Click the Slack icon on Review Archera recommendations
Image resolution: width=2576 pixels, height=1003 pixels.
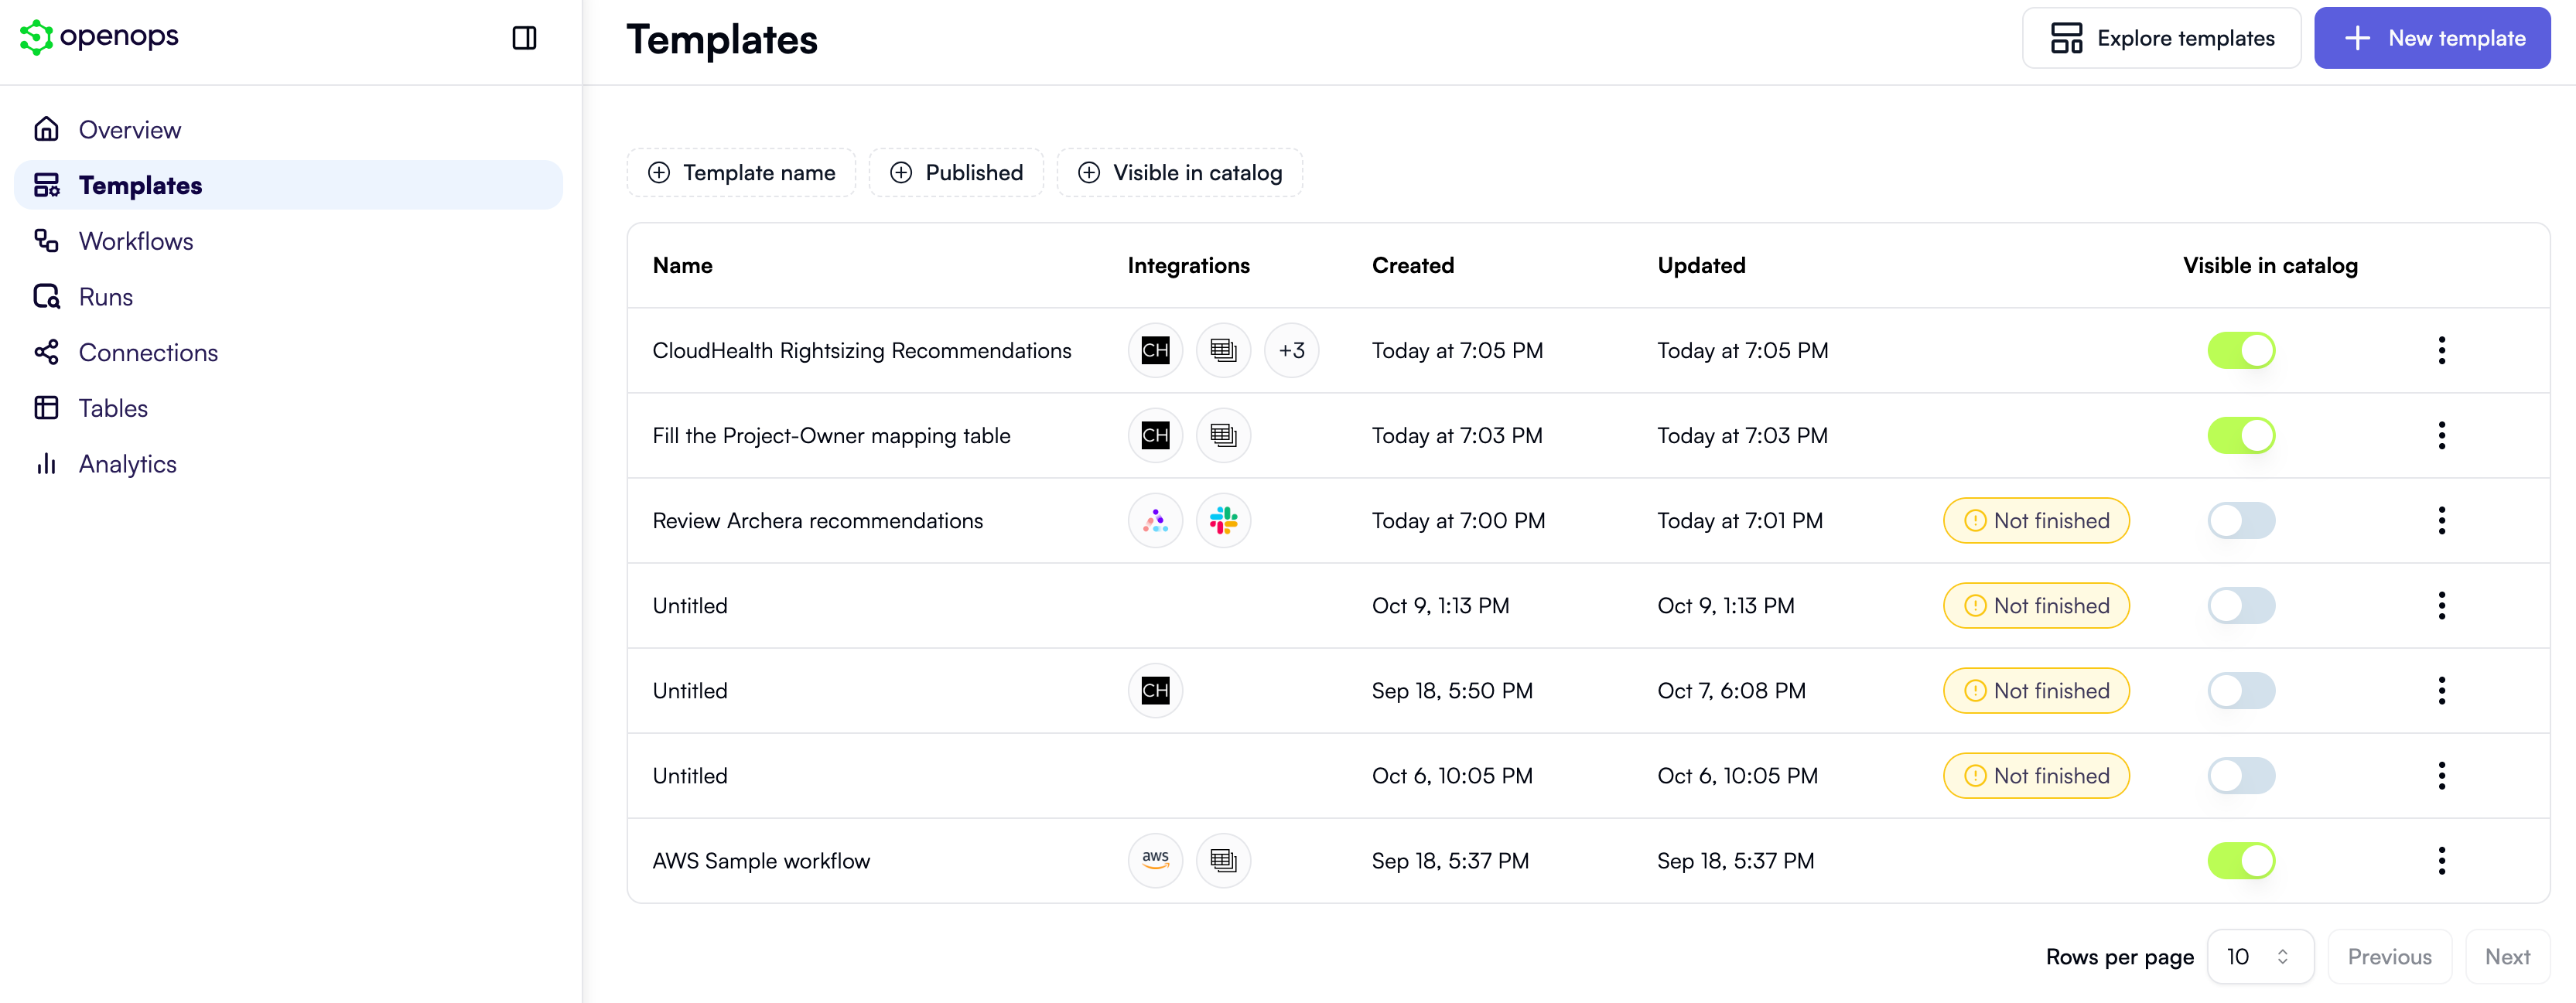(x=1223, y=520)
